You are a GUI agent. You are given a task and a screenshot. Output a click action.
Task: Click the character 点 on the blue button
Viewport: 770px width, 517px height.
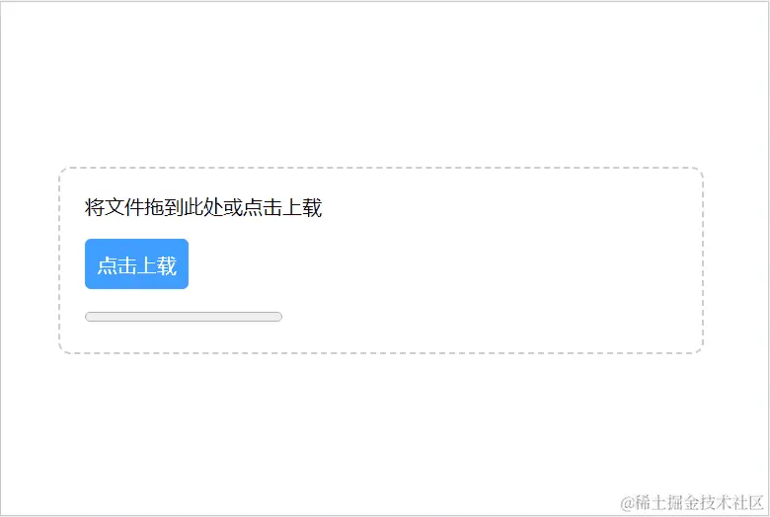coord(107,265)
